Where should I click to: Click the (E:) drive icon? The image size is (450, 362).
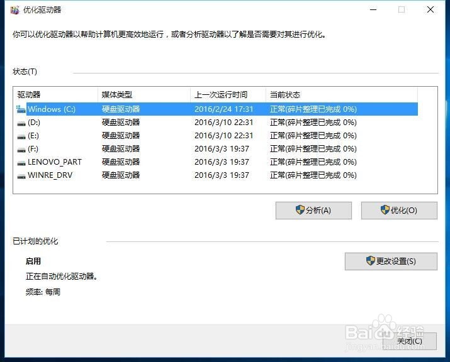(x=21, y=136)
